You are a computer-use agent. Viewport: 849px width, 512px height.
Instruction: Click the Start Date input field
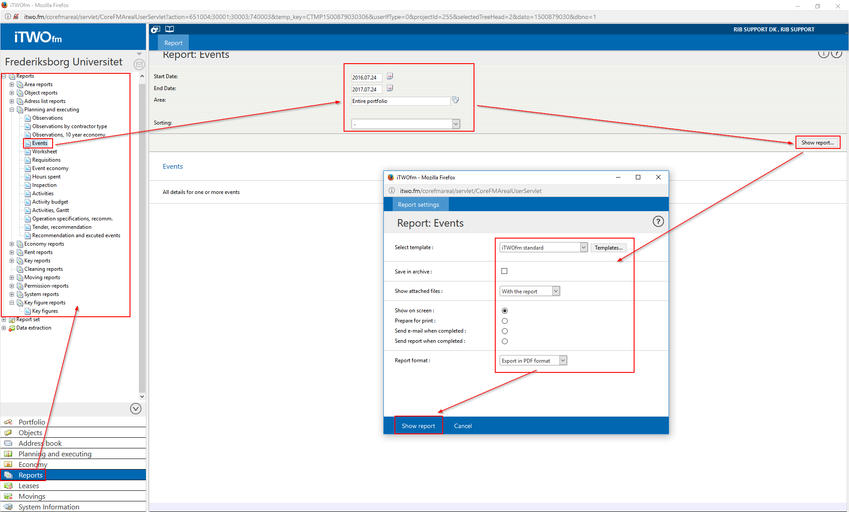point(366,77)
